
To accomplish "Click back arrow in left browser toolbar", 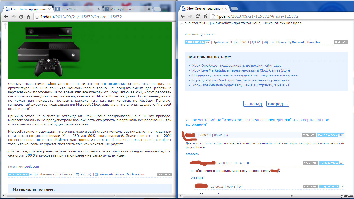I will coord(6,17).
